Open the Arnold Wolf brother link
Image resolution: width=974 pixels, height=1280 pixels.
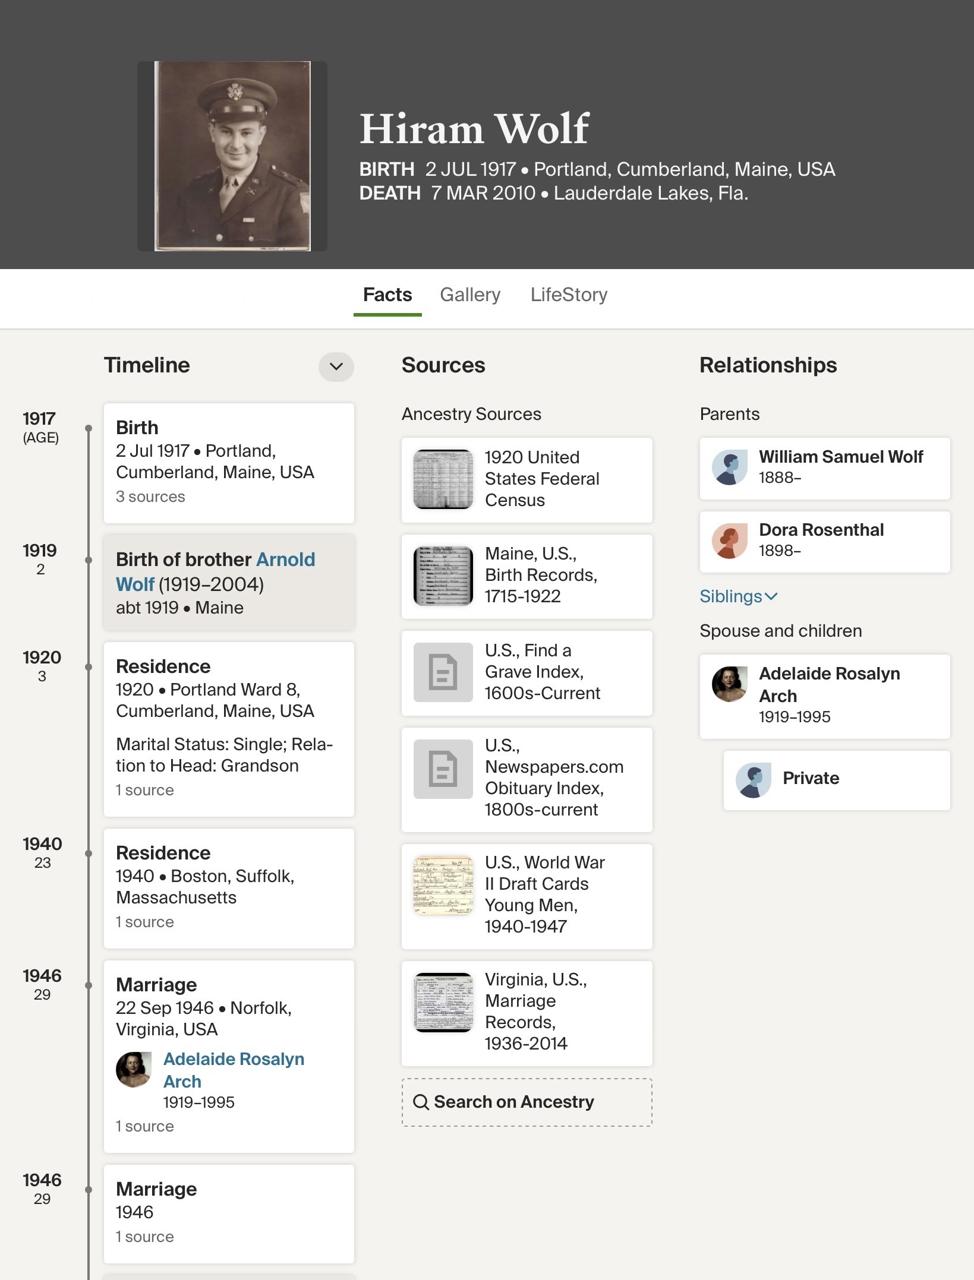[x=215, y=571]
